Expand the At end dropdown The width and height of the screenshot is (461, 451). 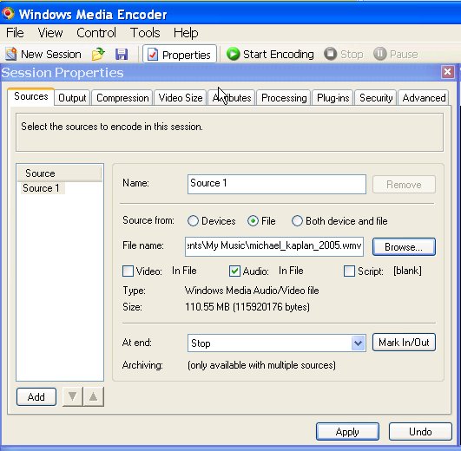point(358,343)
